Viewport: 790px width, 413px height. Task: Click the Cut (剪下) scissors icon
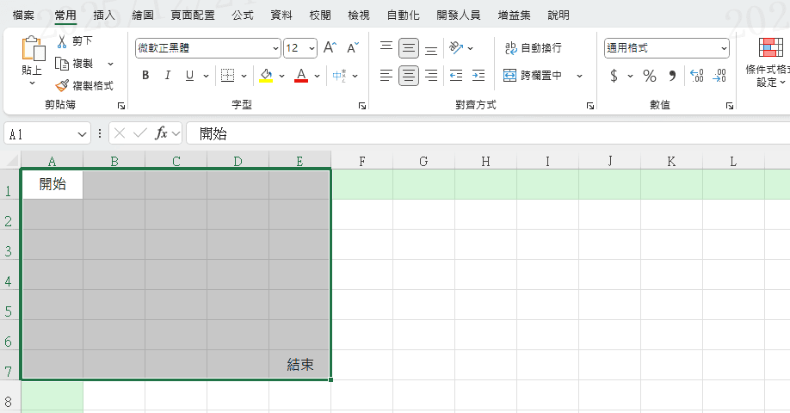(x=62, y=41)
